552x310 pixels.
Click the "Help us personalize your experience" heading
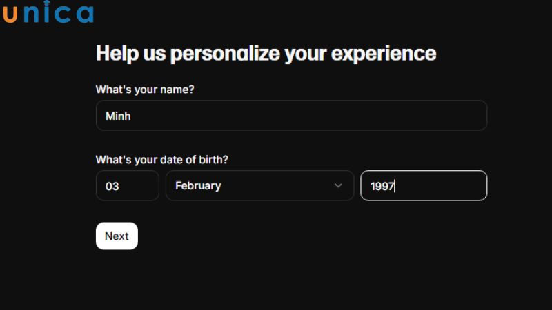tap(266, 54)
